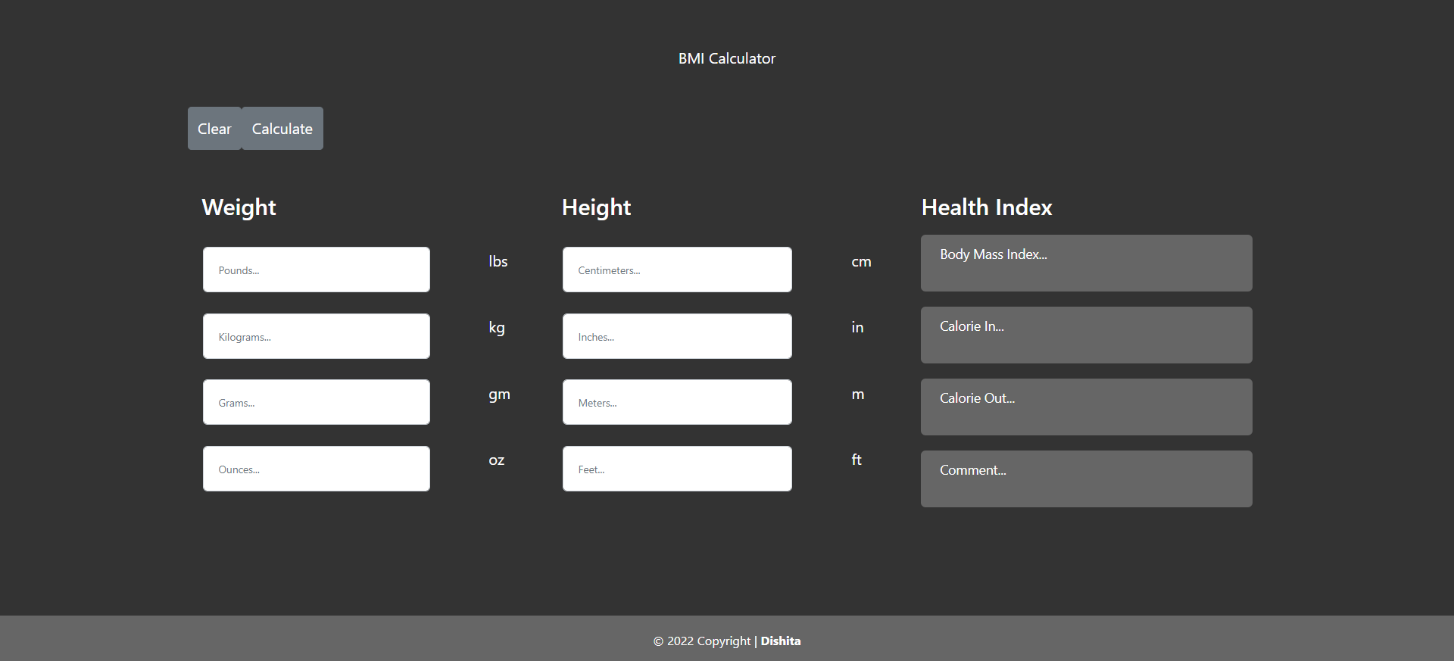Click the Calculate button
Screen dimensions: 1454x661
coord(282,129)
